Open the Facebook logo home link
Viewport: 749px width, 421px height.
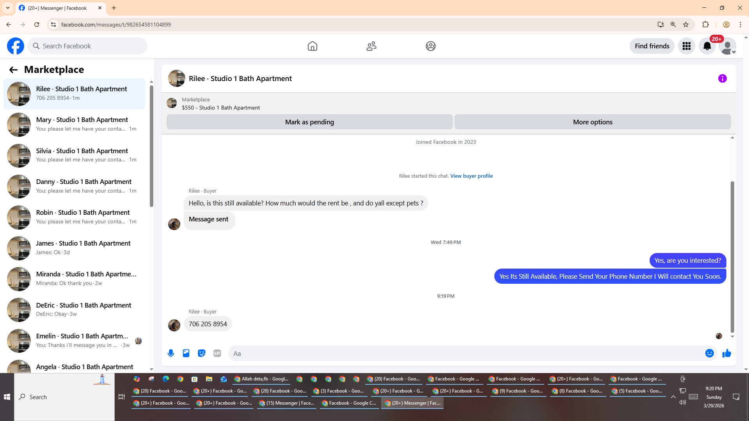pyautogui.click(x=16, y=46)
